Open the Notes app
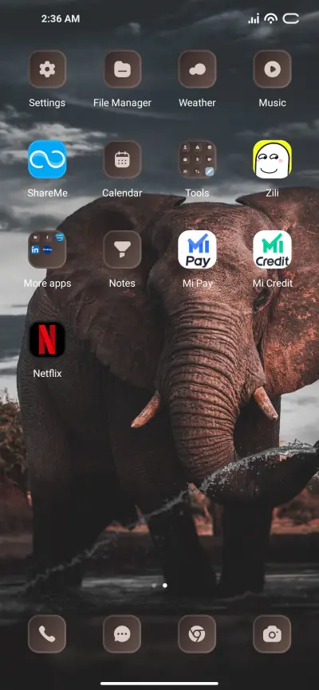The height and width of the screenshot is (690, 319). (122, 249)
